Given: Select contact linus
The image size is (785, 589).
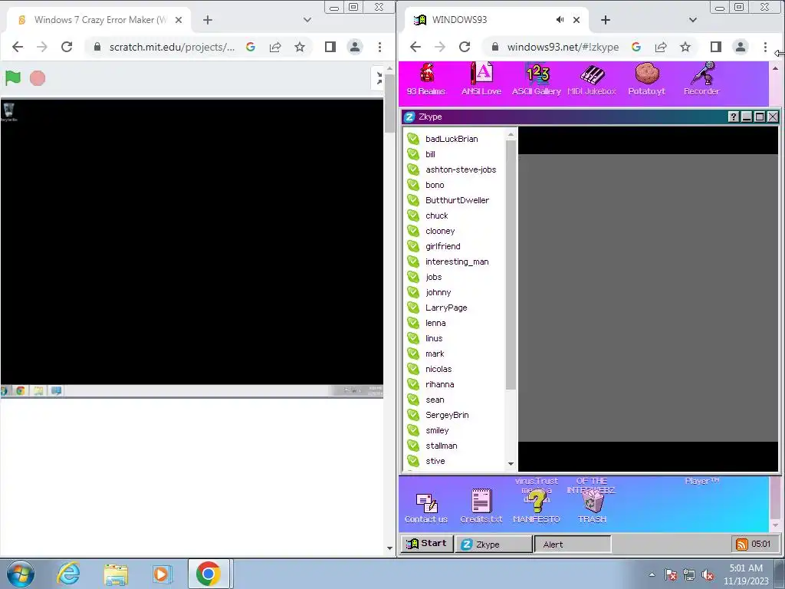Looking at the screenshot, I should tap(434, 338).
